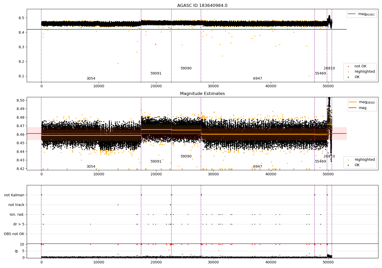Select obsid label 55469 in the Magnitude Estimates plot

(320, 162)
